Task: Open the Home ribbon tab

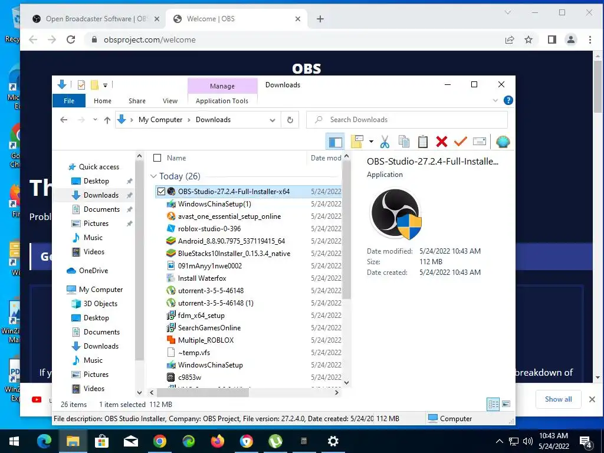Action: pos(103,101)
